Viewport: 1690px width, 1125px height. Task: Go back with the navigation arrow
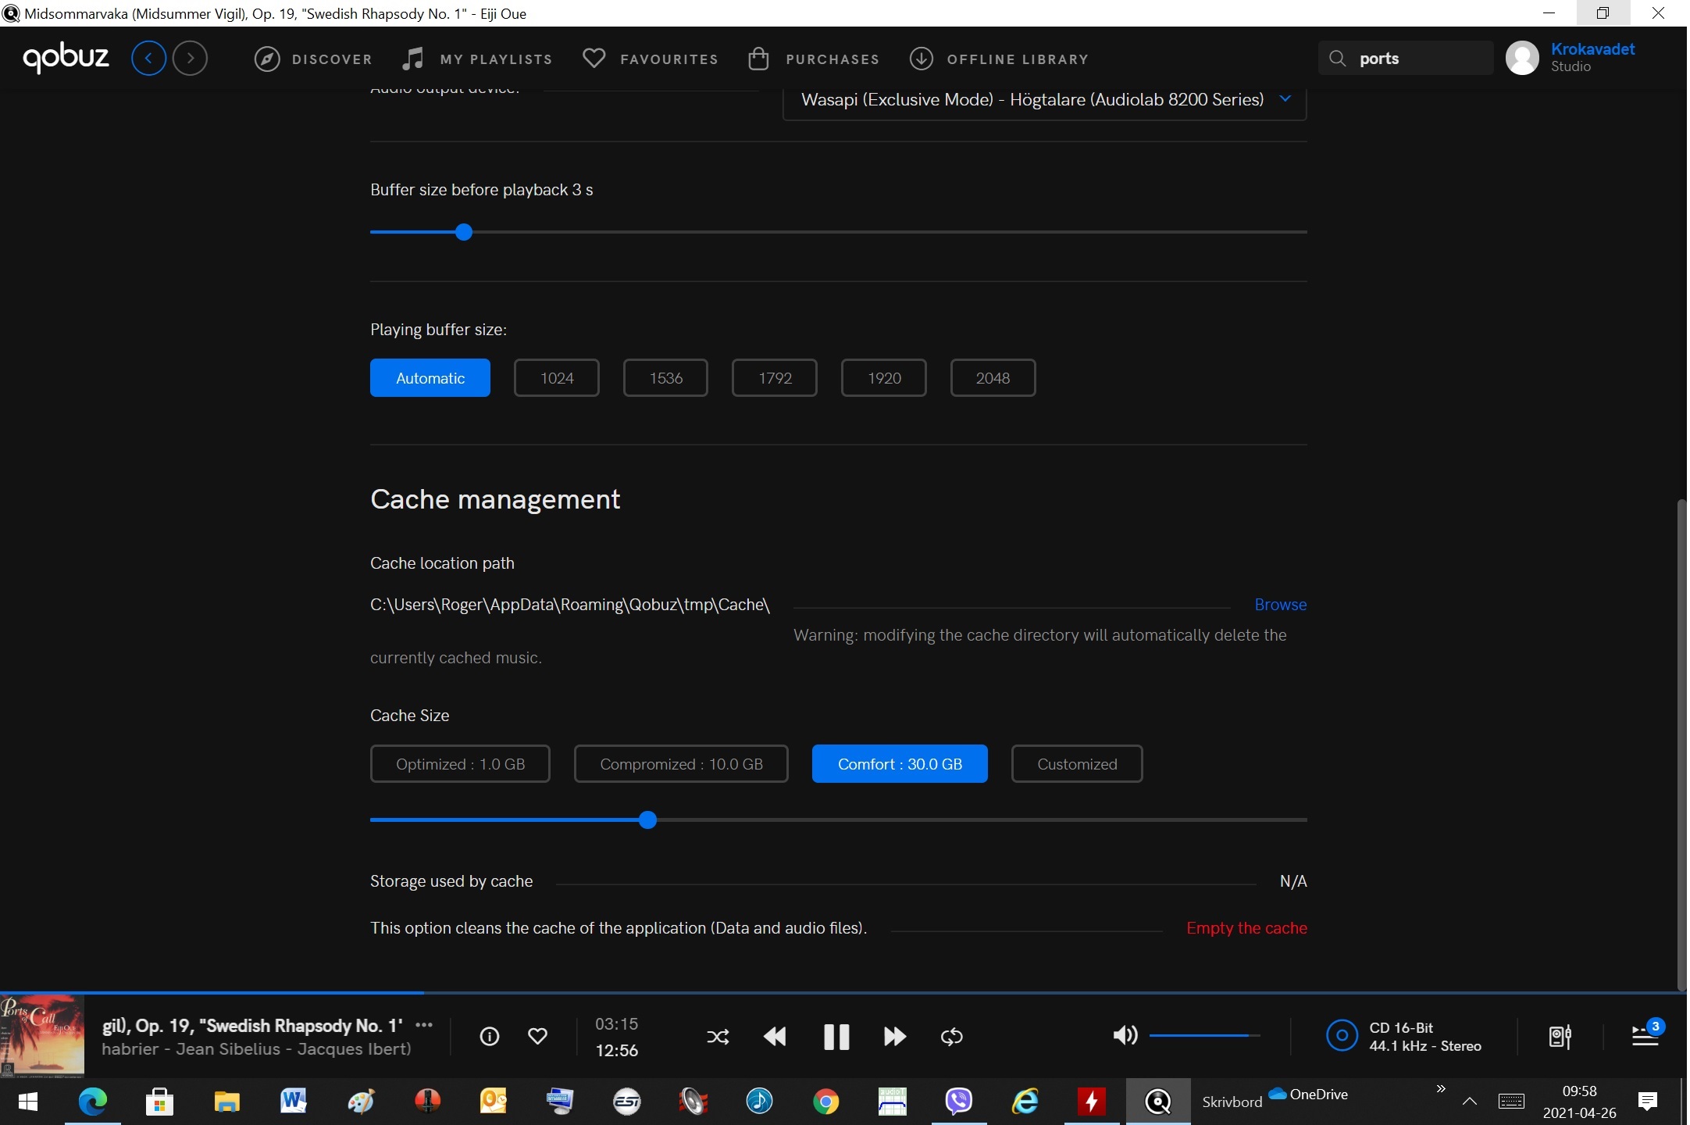tap(149, 59)
